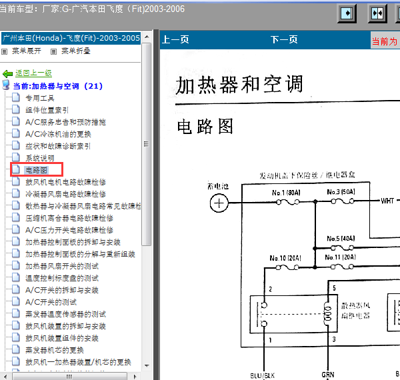Click the expand-right panel arrow icon
The width and height of the screenshot is (400, 380).
pyautogui.click(x=347, y=13)
